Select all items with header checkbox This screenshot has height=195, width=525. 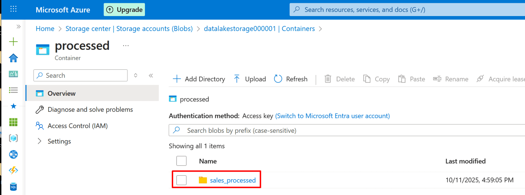(181, 161)
